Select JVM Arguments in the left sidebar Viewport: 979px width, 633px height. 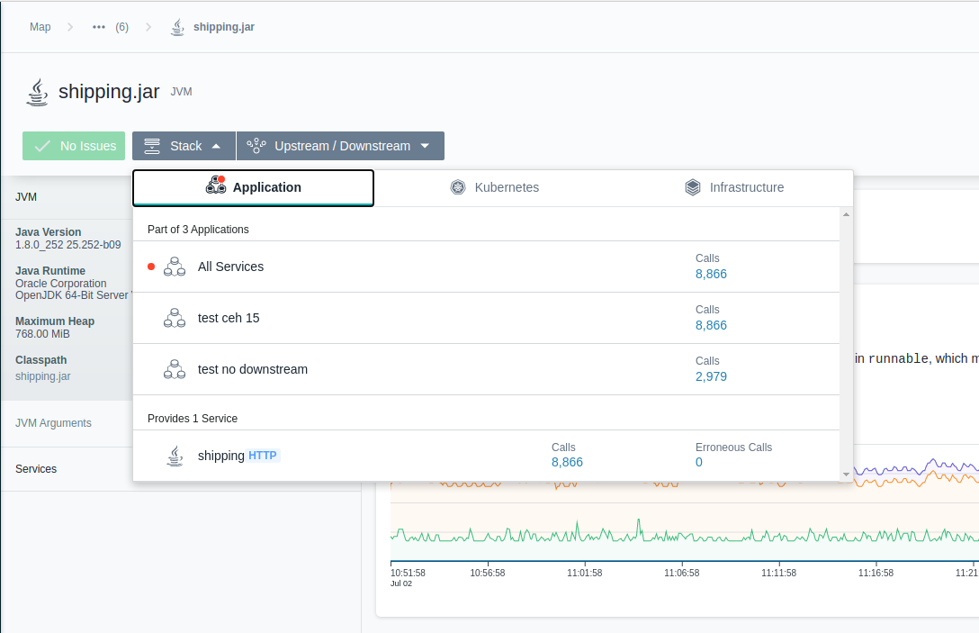(54, 423)
